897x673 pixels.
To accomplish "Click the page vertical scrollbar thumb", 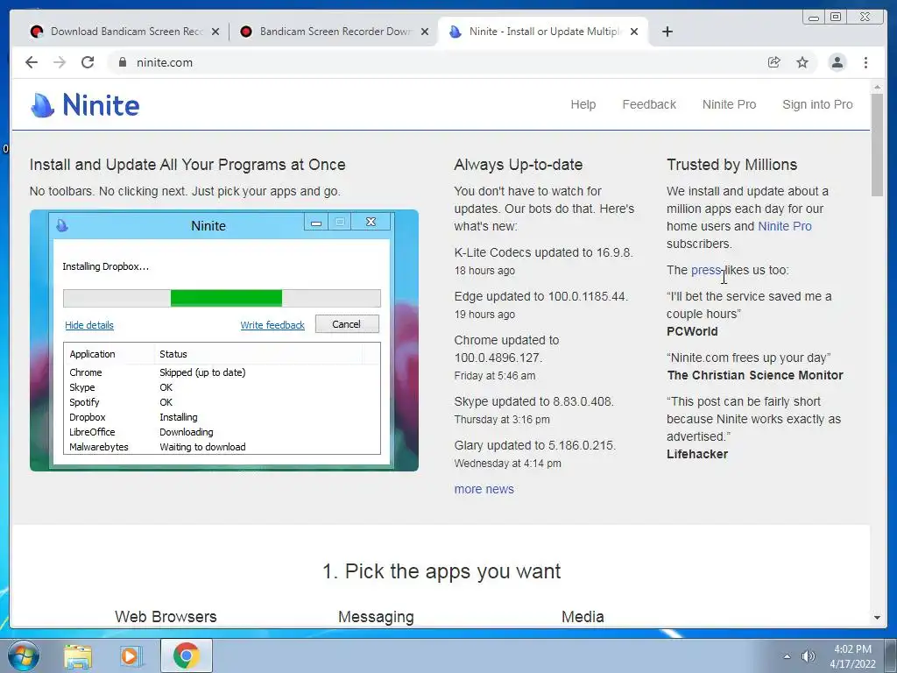I will tap(877, 145).
